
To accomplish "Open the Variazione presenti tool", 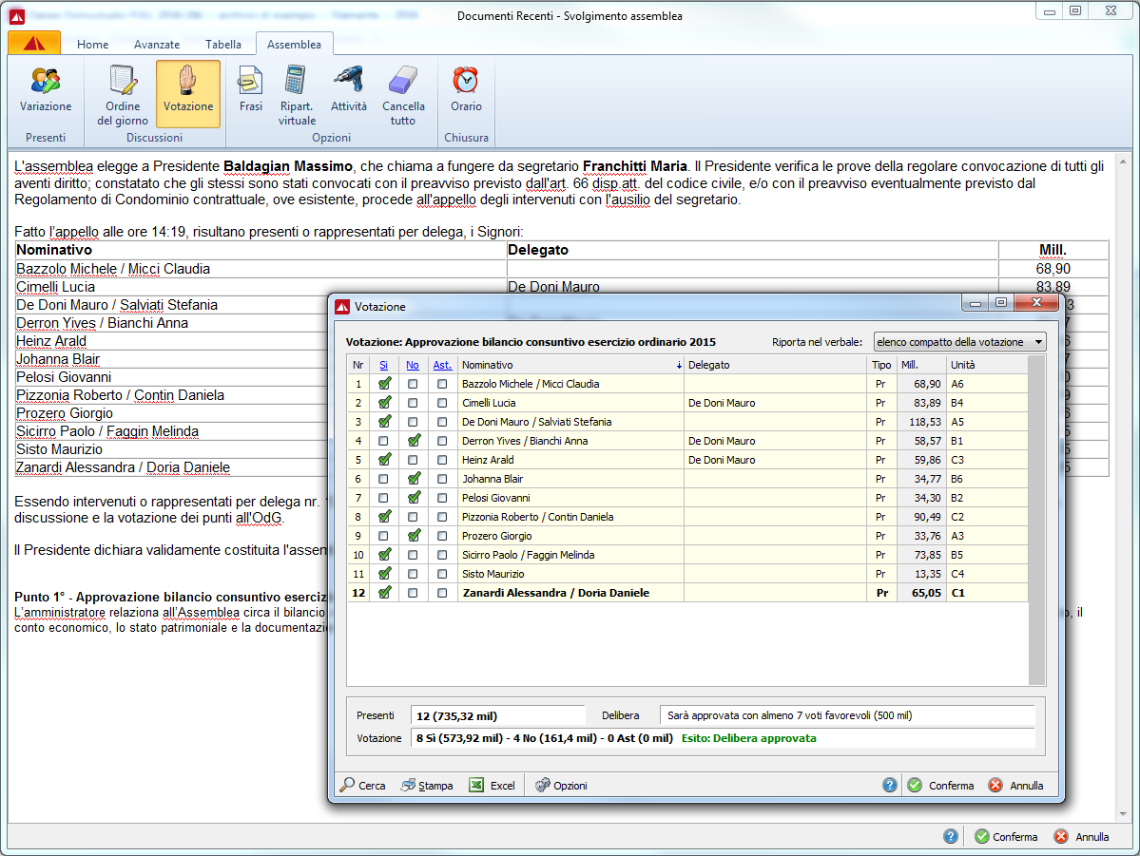I will pos(45,91).
